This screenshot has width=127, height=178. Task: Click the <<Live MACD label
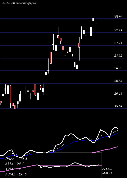pos(107,171)
